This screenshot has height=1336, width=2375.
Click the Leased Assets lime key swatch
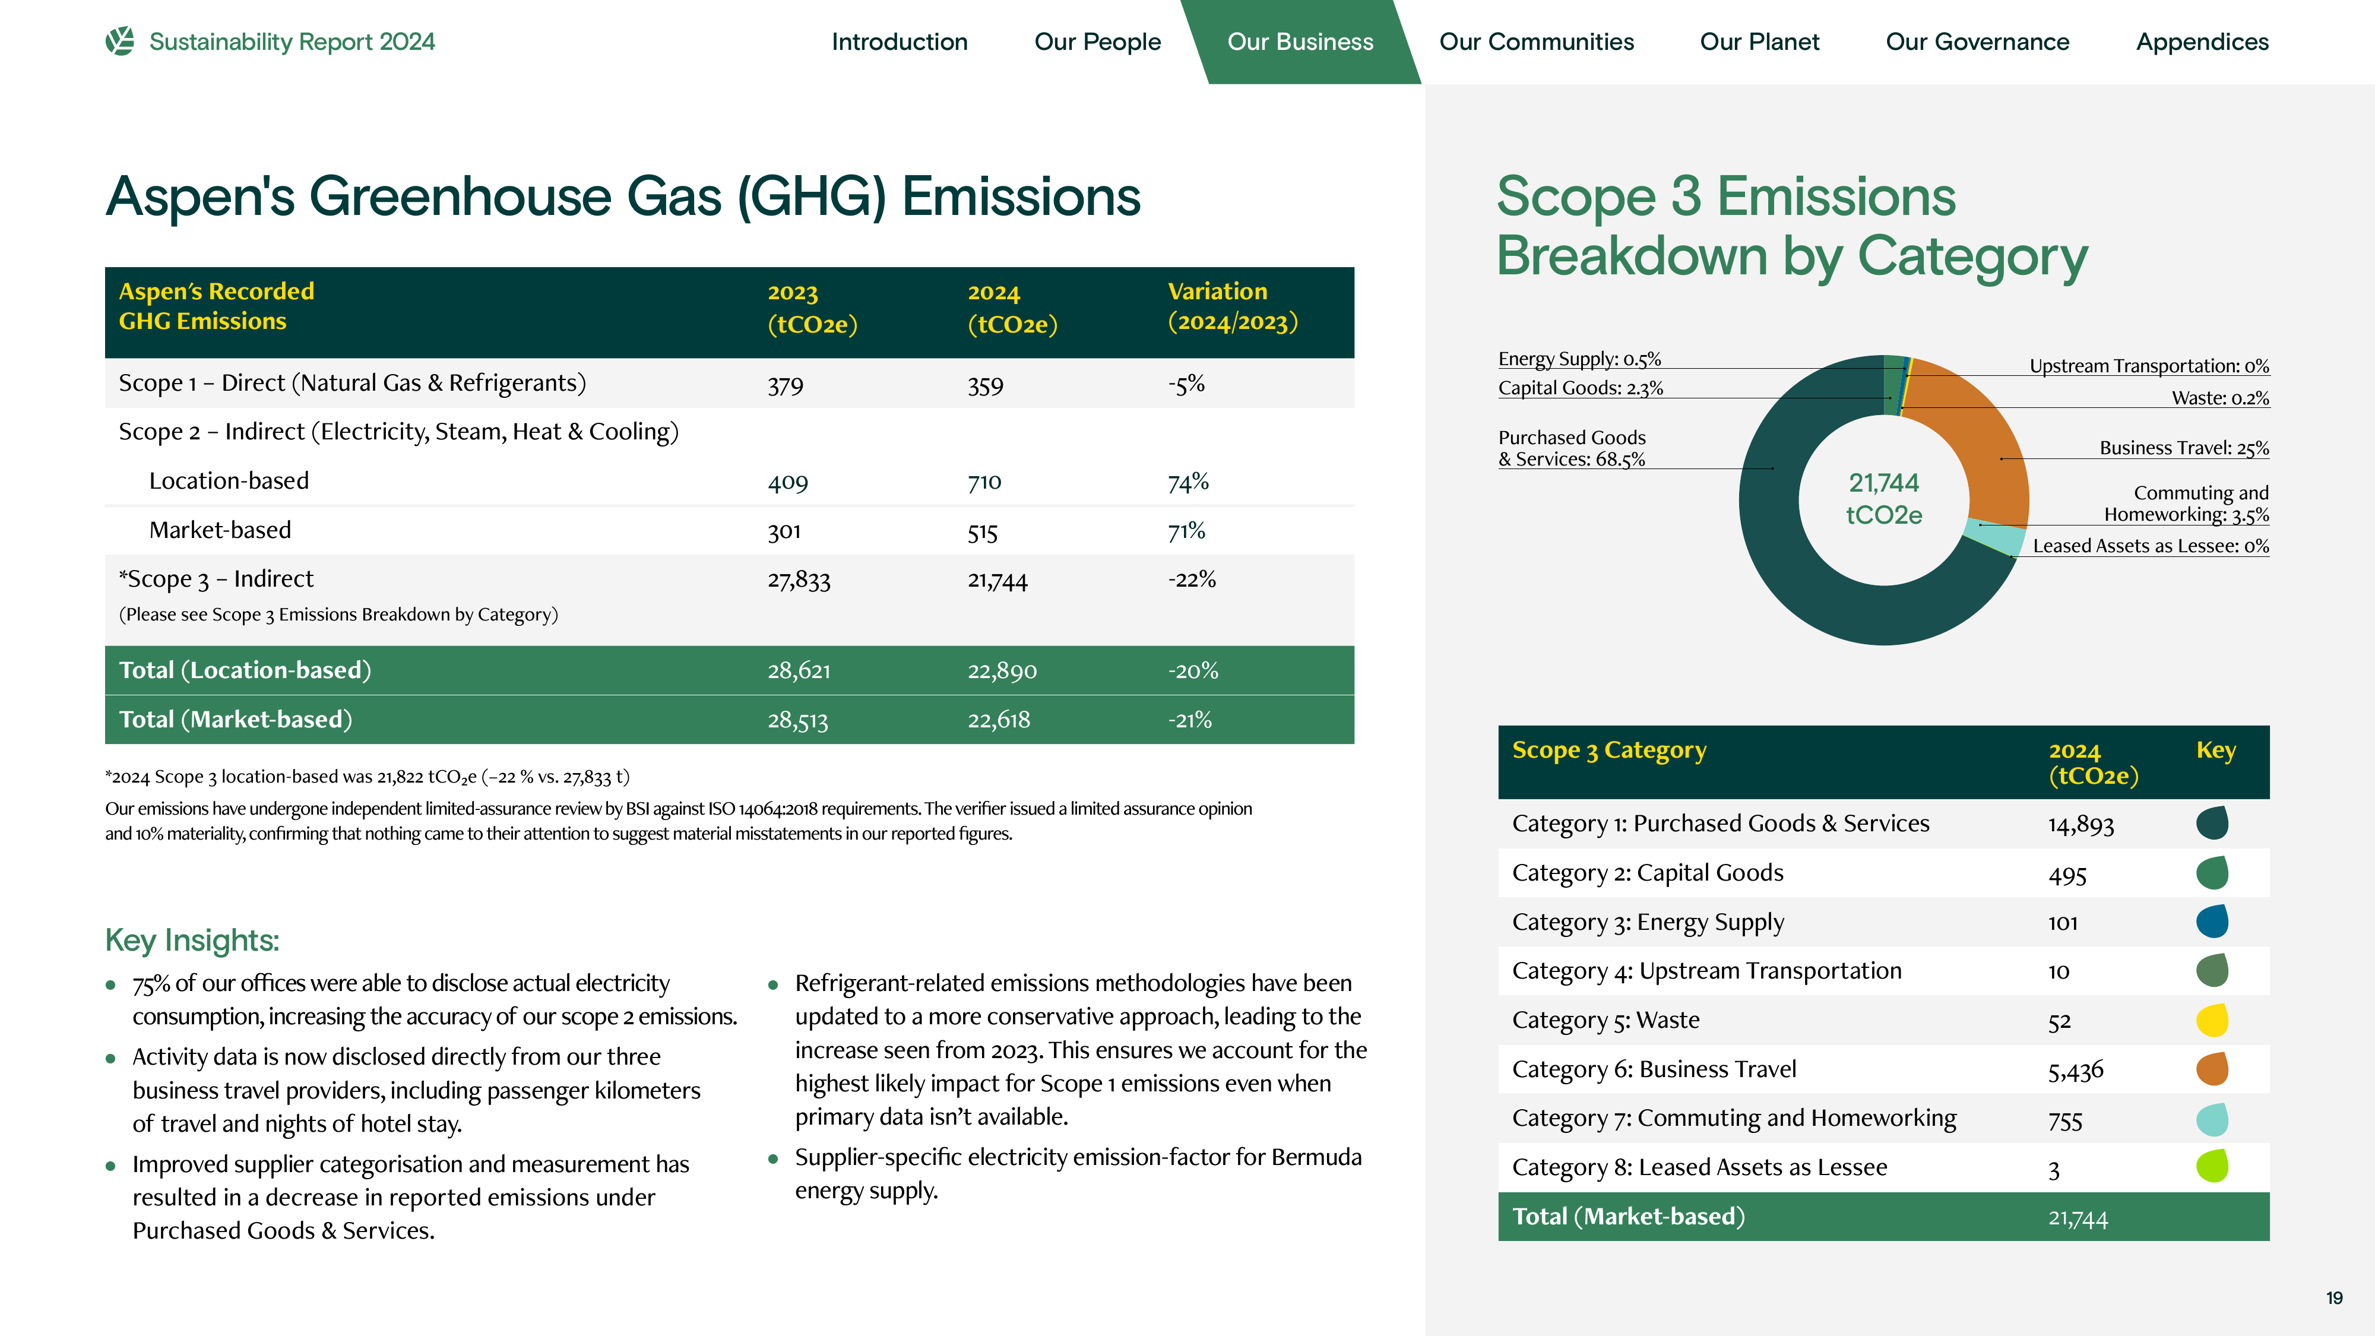2212,1166
